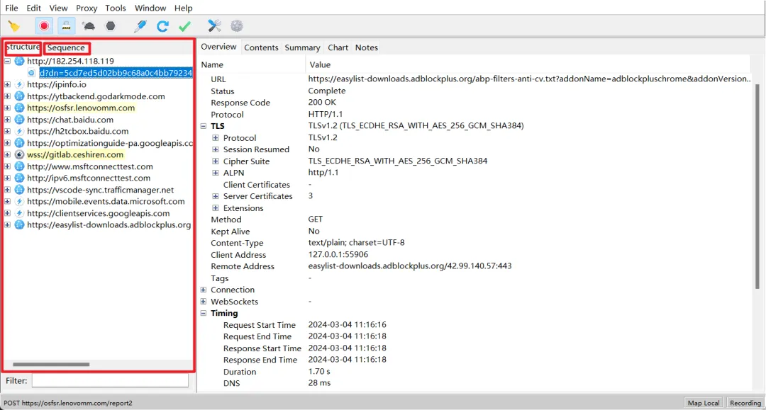Select http://www.msftconnecttest.com host
The height and width of the screenshot is (410, 766).
tap(90, 166)
